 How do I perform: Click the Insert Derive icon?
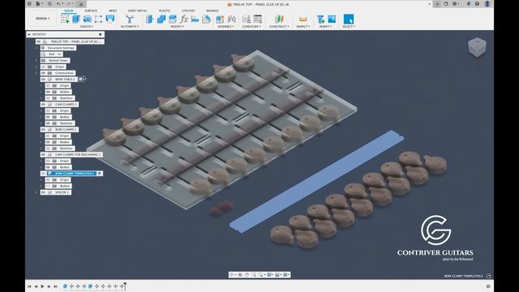(320, 19)
